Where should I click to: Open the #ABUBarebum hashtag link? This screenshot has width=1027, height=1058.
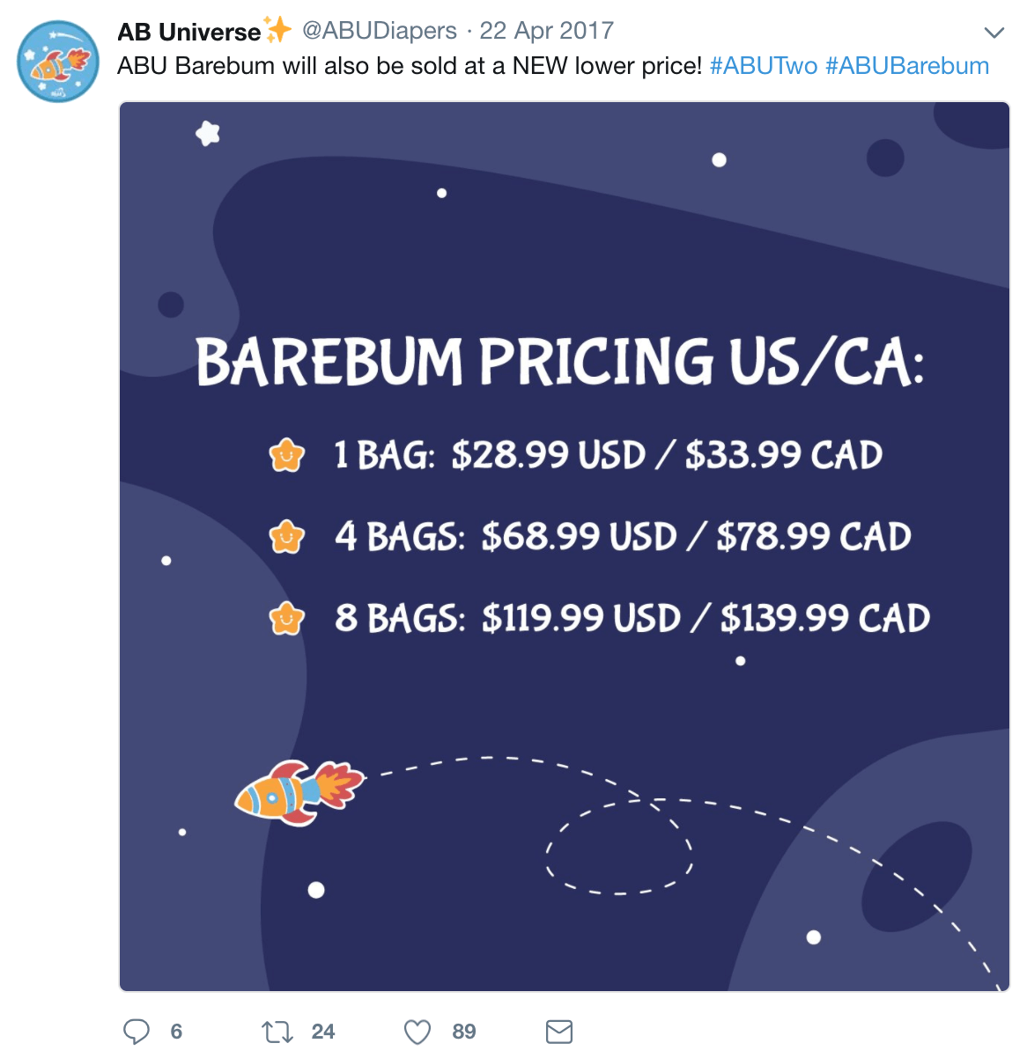[x=907, y=66]
